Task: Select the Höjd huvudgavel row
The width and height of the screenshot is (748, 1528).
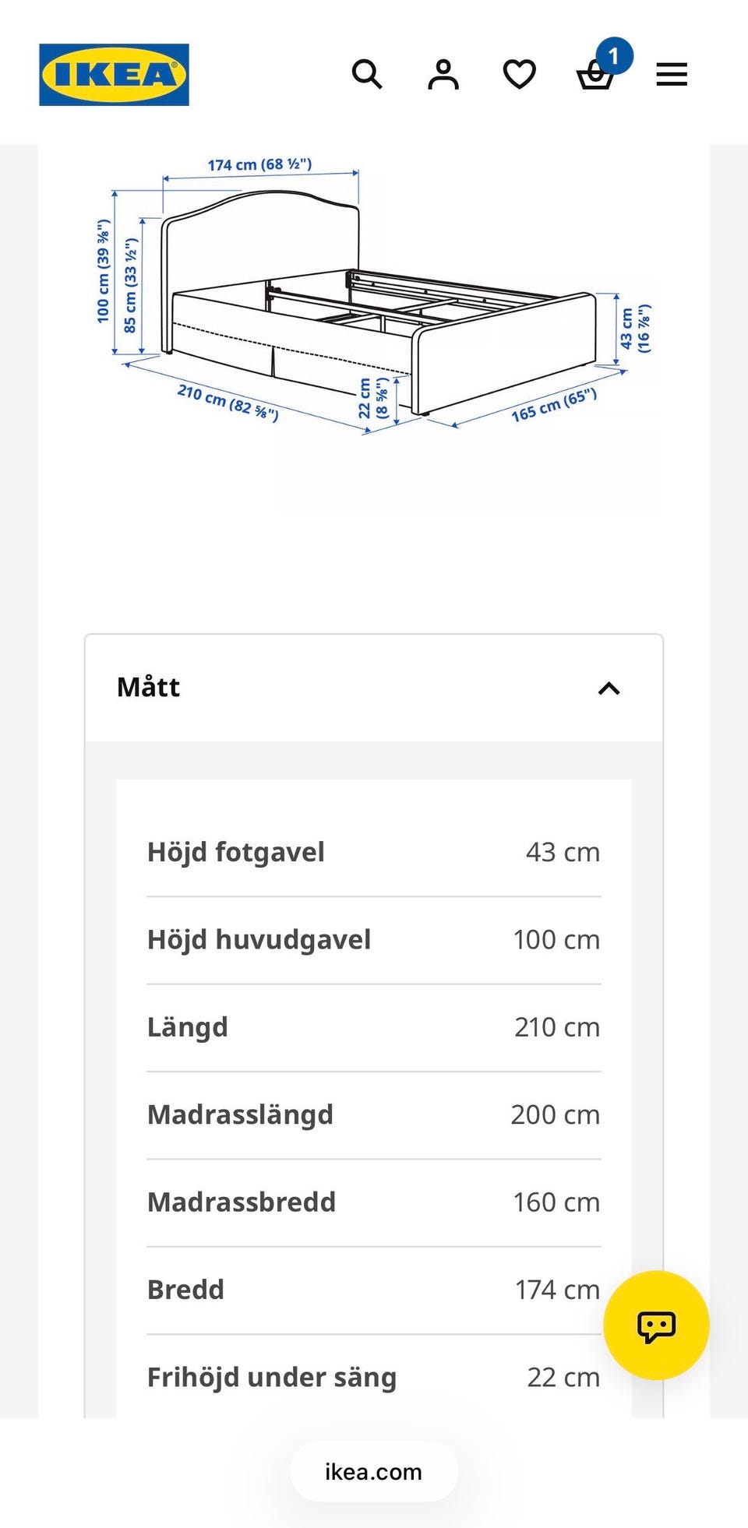Action: (x=374, y=941)
